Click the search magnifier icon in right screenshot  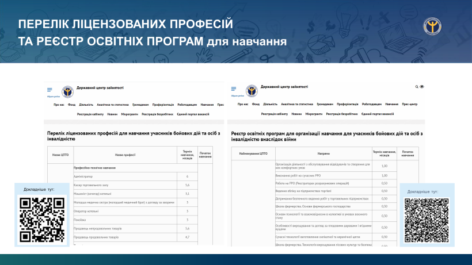(x=417, y=87)
